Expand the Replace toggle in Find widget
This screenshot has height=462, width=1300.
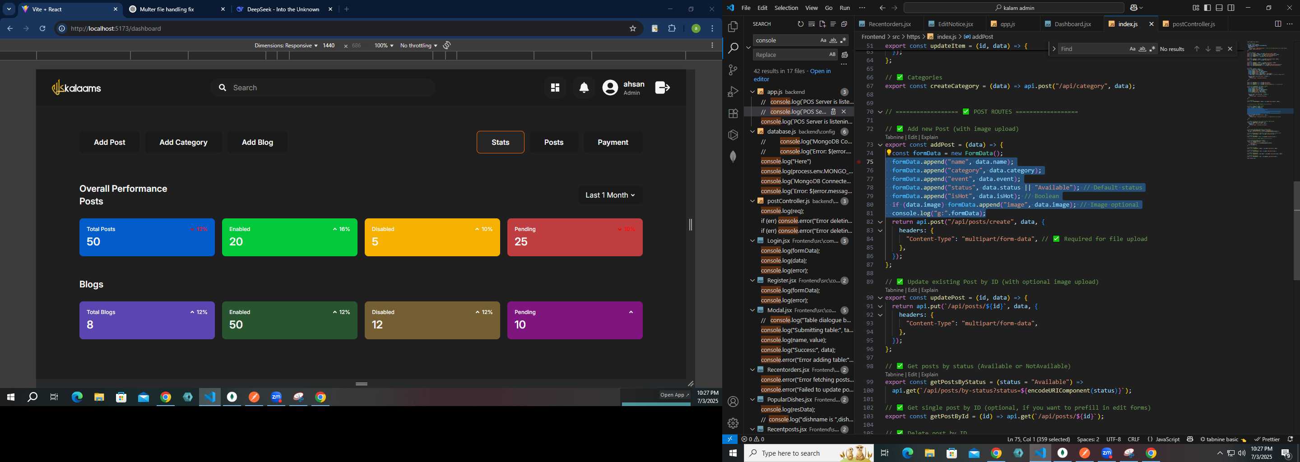pyautogui.click(x=1054, y=49)
